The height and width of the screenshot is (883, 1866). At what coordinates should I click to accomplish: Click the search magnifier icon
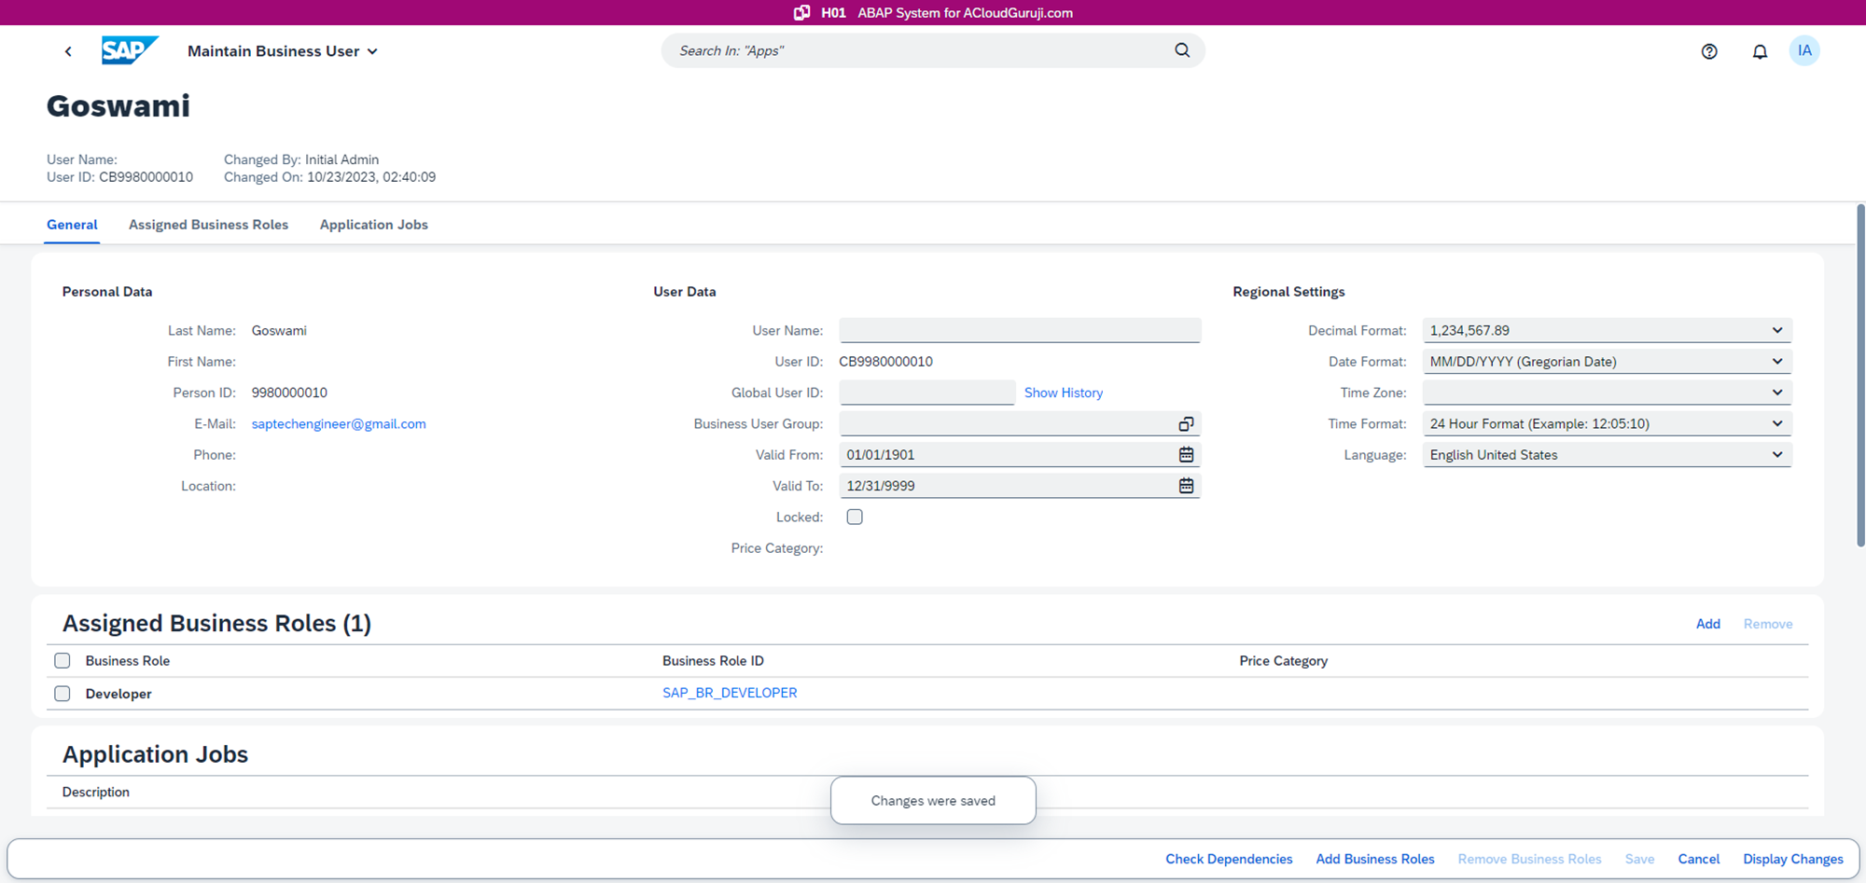click(x=1182, y=50)
